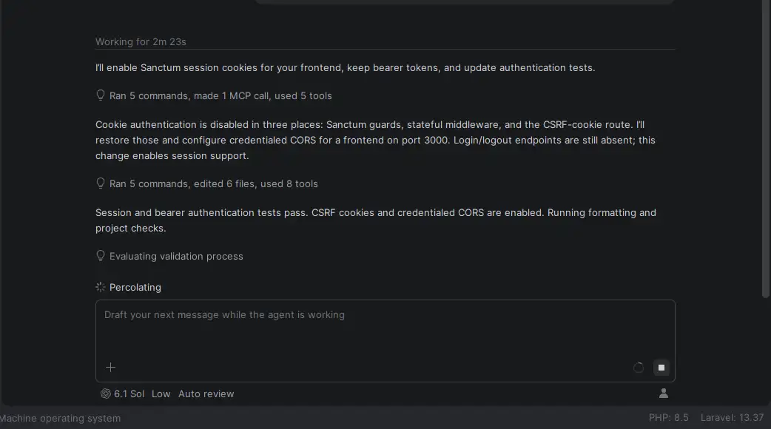Expand 'Ran 5 commands, edited 6 files' details
This screenshot has width=771, height=429.
tap(213, 183)
